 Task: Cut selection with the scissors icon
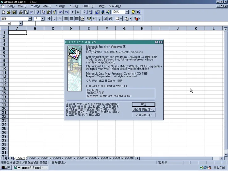click(x=38, y=12)
